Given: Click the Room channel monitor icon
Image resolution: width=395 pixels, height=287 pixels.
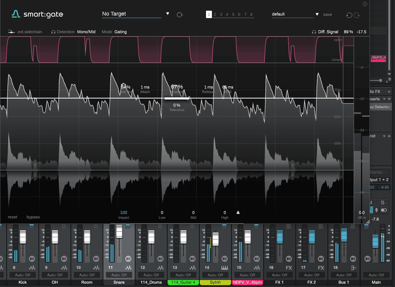Looking at the screenshot, I should pyautogui.click(x=96, y=259).
